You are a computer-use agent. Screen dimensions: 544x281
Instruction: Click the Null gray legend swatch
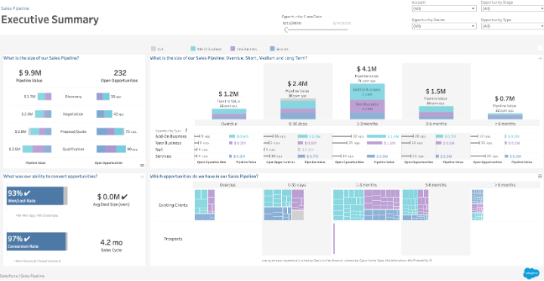(153, 49)
